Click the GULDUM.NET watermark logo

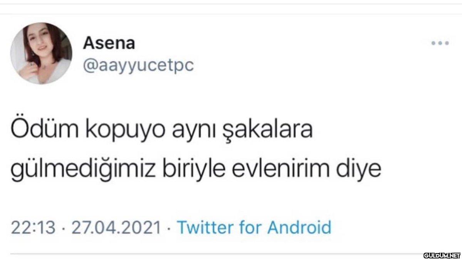click(x=442, y=255)
